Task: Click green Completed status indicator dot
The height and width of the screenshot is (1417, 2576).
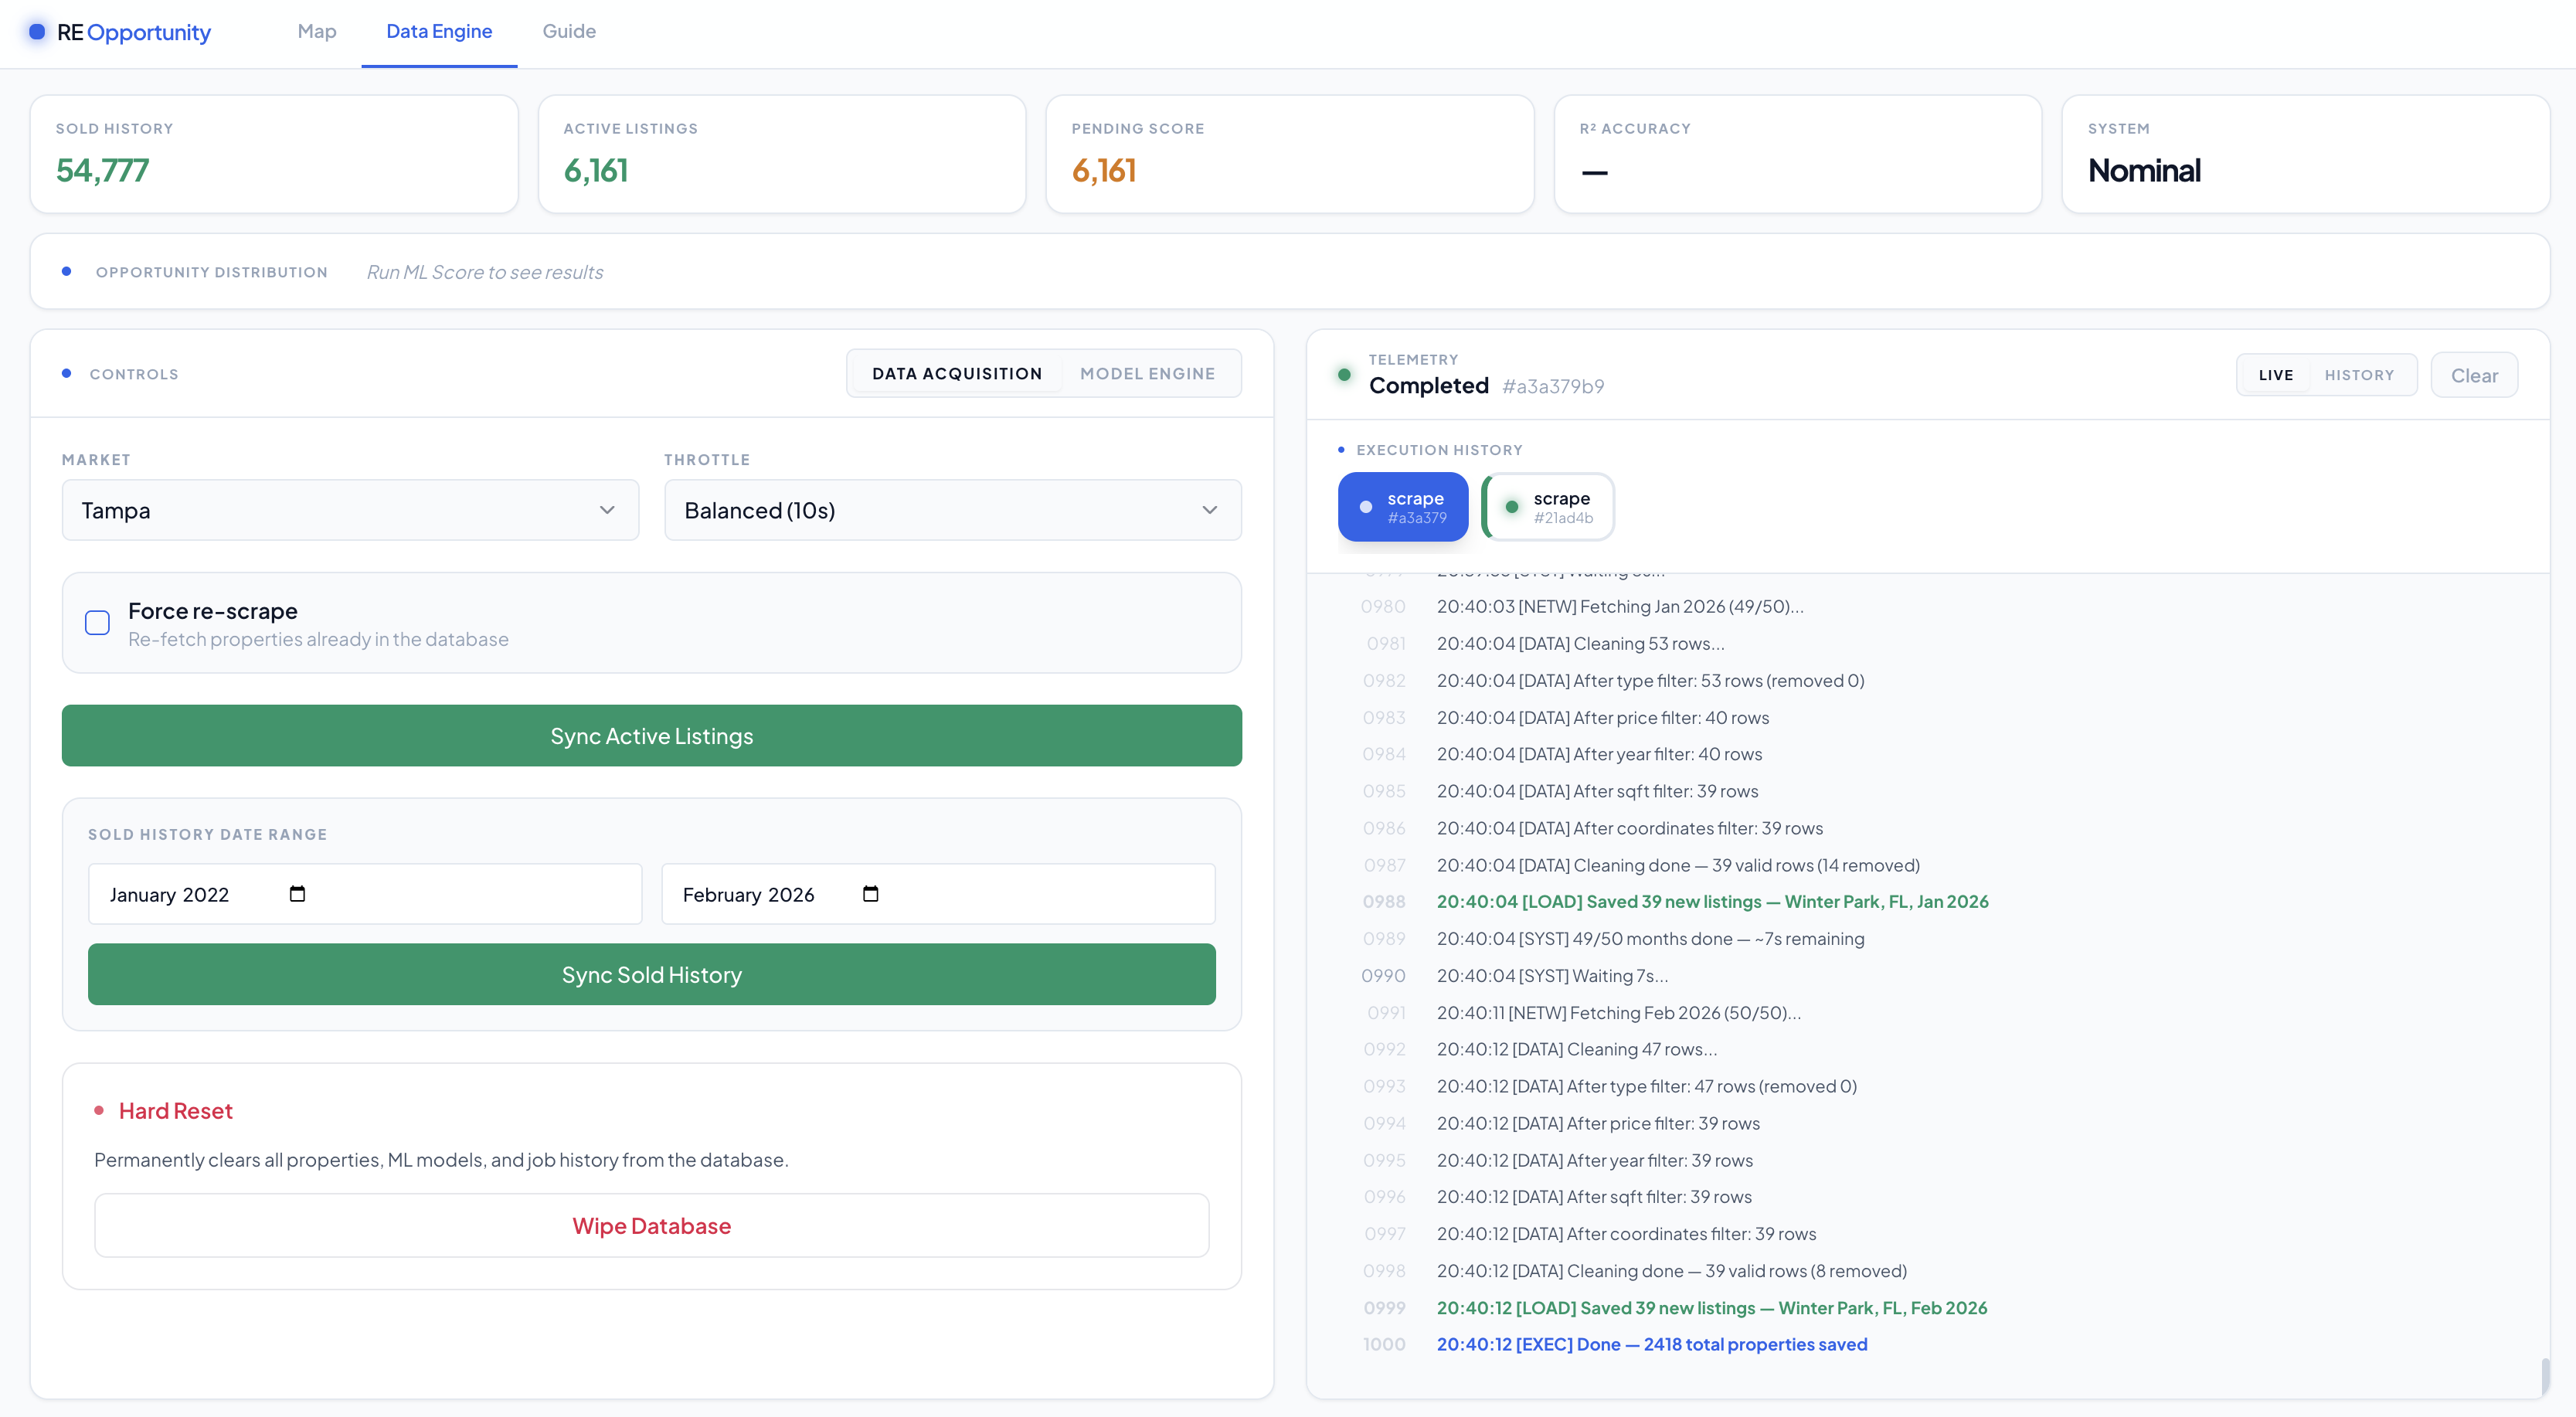Action: [1344, 375]
